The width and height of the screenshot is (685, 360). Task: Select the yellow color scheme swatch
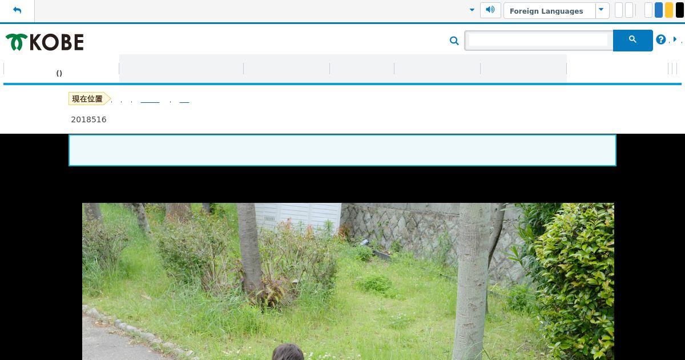point(669,10)
